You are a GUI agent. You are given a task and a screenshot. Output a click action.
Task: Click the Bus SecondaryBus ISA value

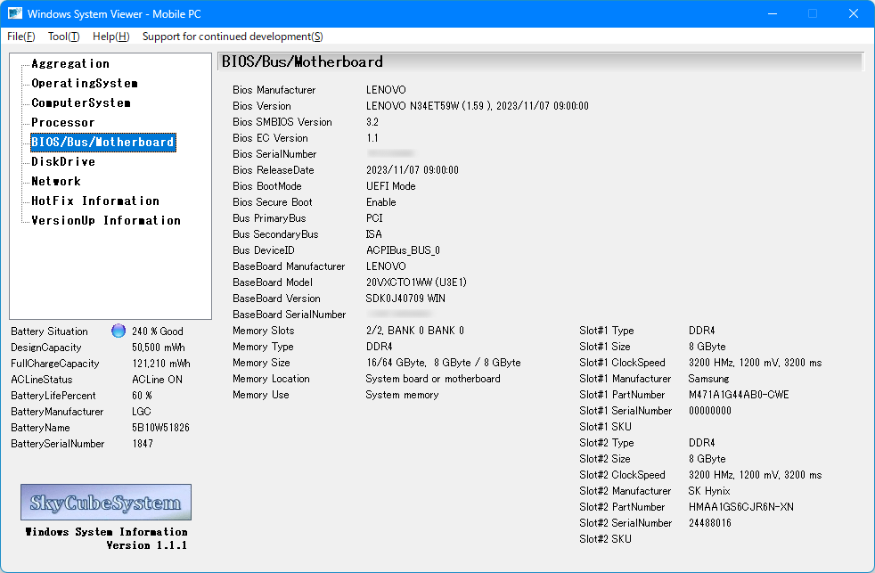tap(374, 234)
